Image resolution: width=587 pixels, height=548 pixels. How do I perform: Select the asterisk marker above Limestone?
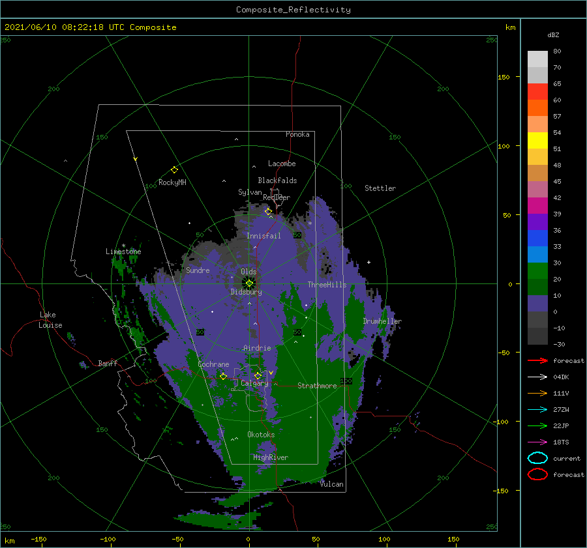coord(123,246)
